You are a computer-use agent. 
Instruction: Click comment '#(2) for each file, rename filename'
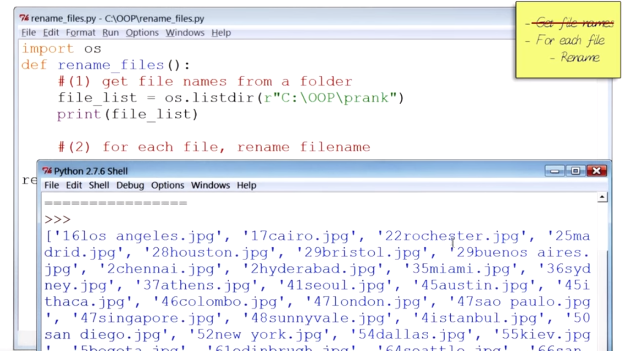point(214,147)
